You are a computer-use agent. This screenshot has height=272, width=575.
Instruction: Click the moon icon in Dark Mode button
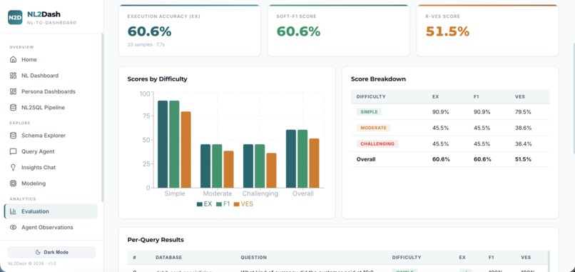(x=38, y=252)
